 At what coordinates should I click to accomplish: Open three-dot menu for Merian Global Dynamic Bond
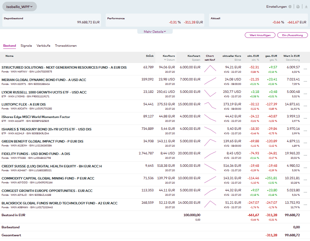pos(305,81)
